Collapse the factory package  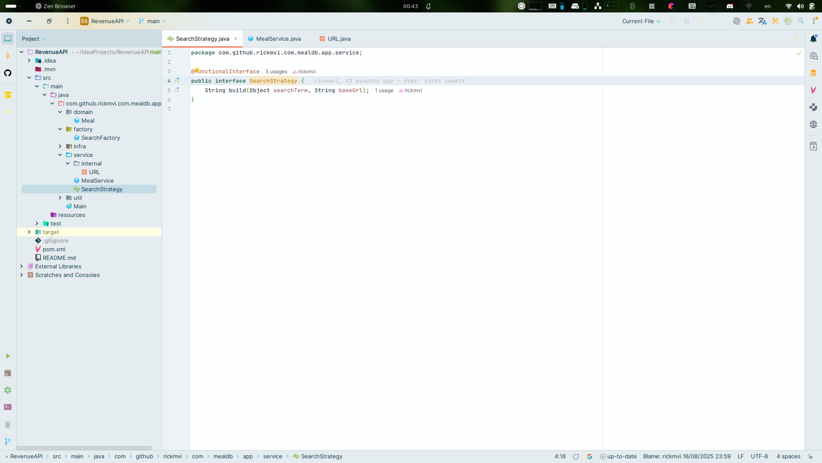[60, 129]
